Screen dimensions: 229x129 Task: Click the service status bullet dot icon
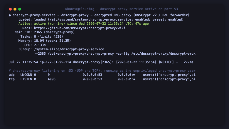pyautogui.click(x=10, y=15)
